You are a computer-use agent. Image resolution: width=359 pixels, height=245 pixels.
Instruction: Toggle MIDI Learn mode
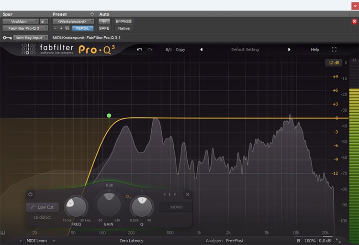pyautogui.click(x=37, y=241)
